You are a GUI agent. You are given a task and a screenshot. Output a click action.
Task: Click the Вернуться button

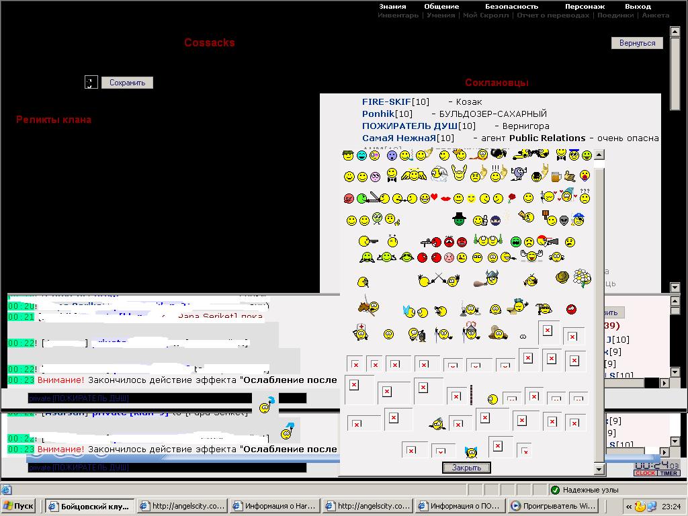637,43
